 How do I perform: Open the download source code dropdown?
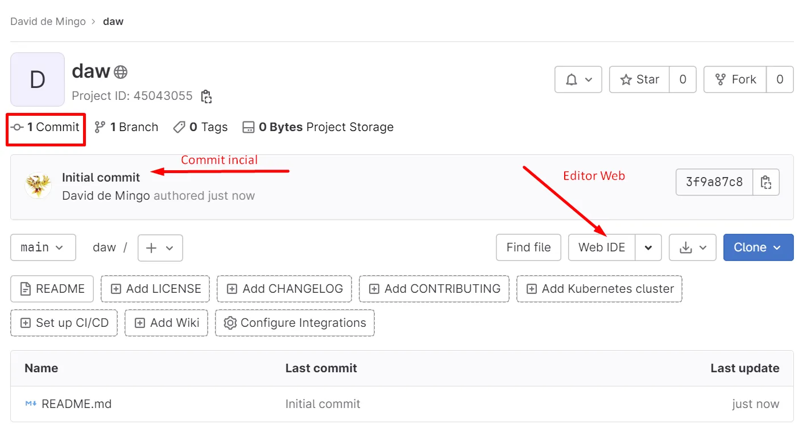tap(692, 247)
